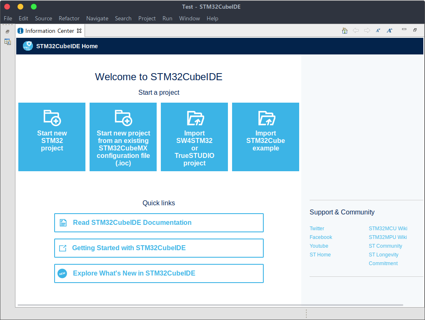
Task: Maximize the Information Center view
Action: 415,30
